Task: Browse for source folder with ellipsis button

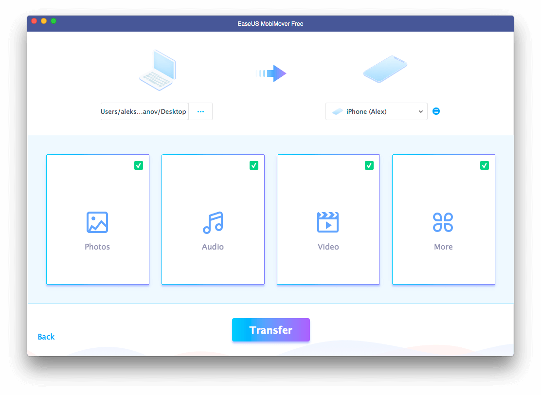Action: [200, 111]
